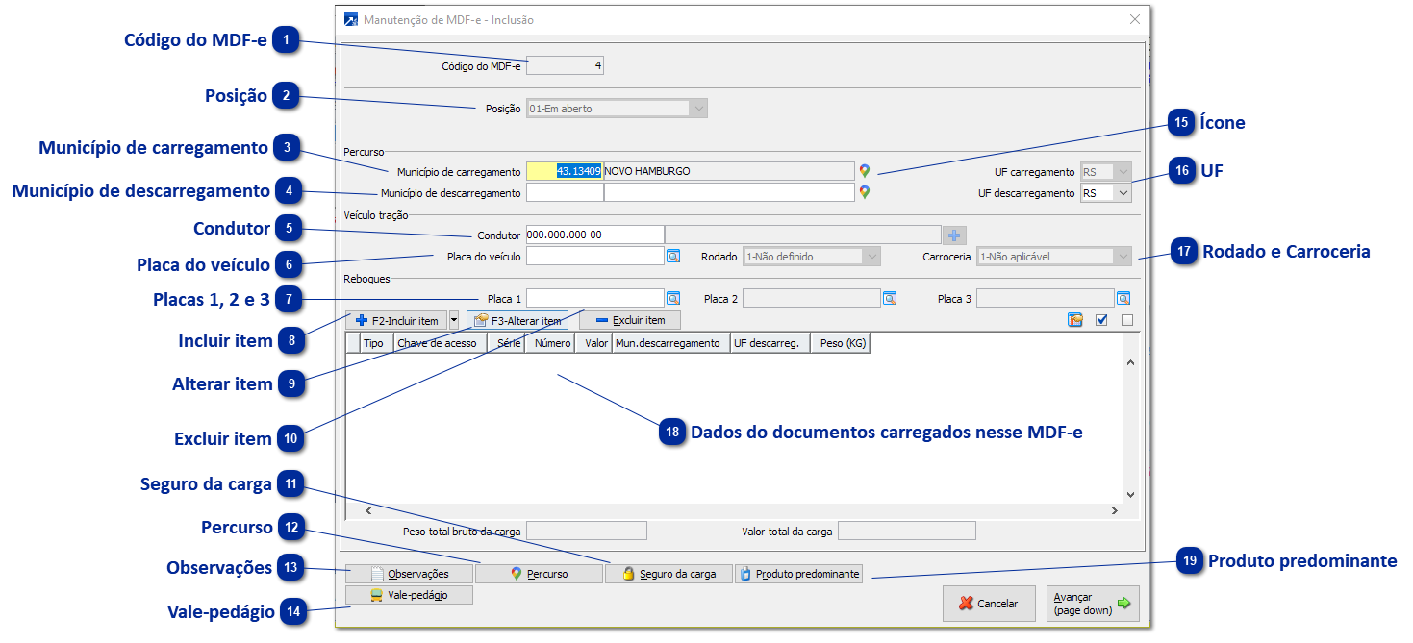Click the UF descarreg. column header

pyautogui.click(x=770, y=343)
